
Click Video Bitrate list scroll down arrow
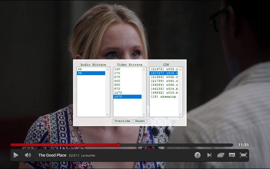[x=144, y=115]
